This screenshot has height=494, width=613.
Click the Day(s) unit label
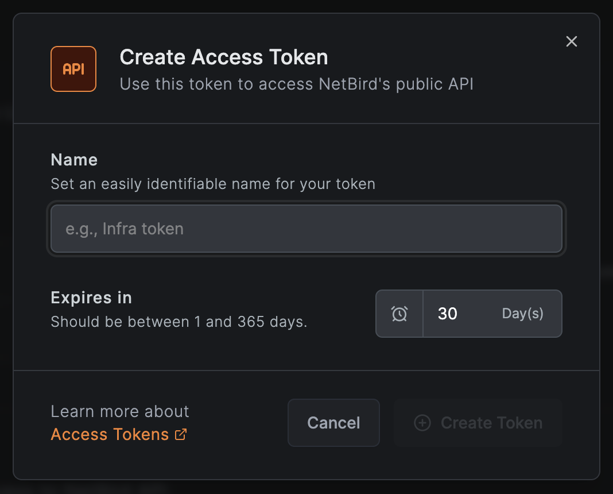click(x=522, y=314)
